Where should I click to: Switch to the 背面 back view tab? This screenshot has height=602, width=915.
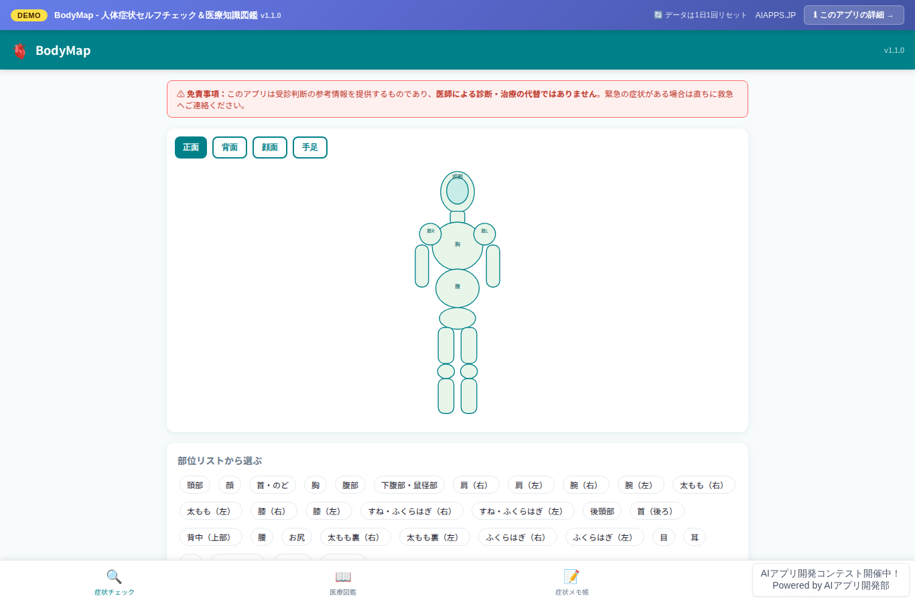230,147
